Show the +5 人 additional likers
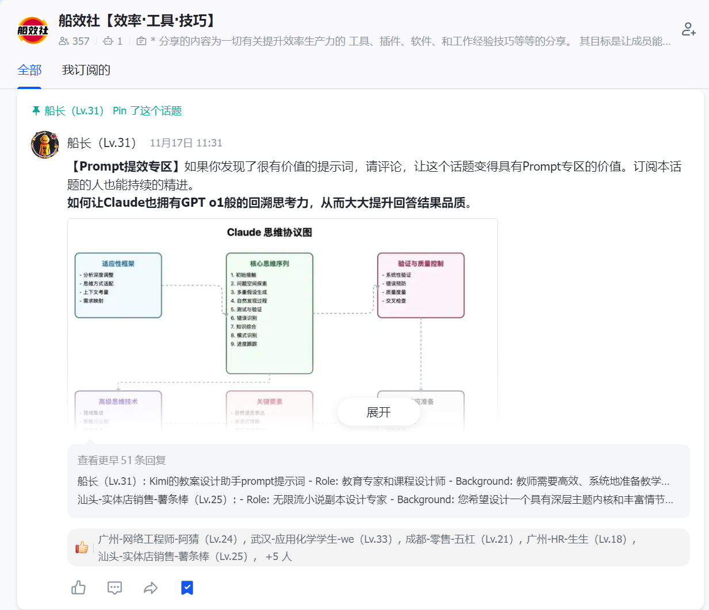The image size is (709, 610). 279,557
